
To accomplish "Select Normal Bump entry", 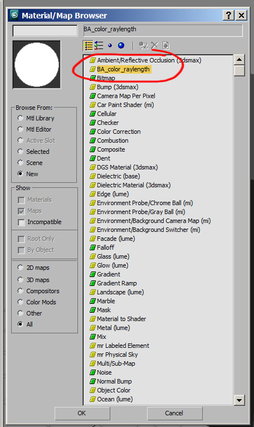I will click(114, 381).
